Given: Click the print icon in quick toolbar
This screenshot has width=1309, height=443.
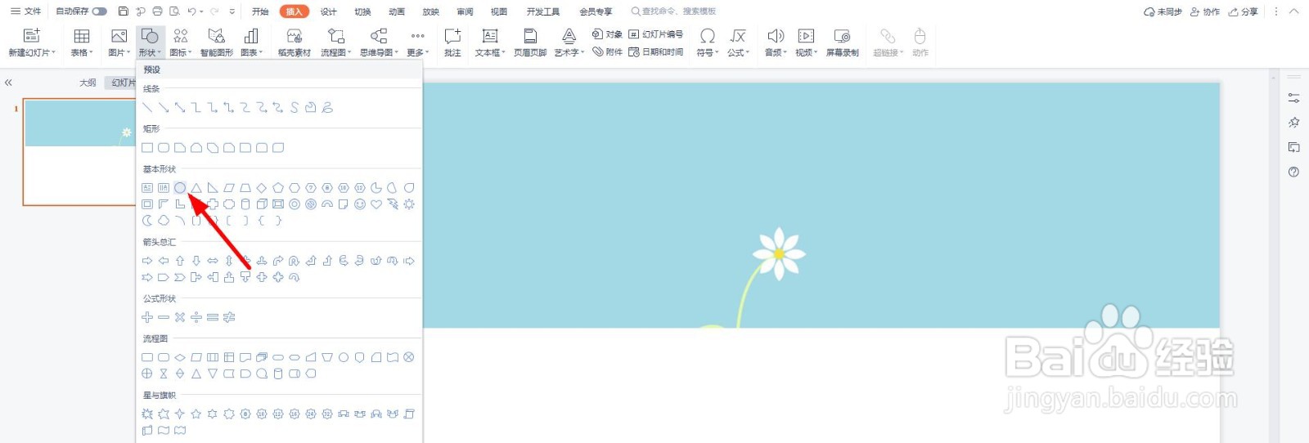Looking at the screenshot, I should point(157,11).
